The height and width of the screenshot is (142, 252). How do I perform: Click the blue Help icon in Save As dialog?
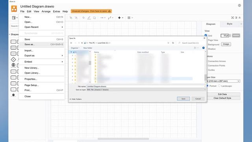(x=204, y=48)
